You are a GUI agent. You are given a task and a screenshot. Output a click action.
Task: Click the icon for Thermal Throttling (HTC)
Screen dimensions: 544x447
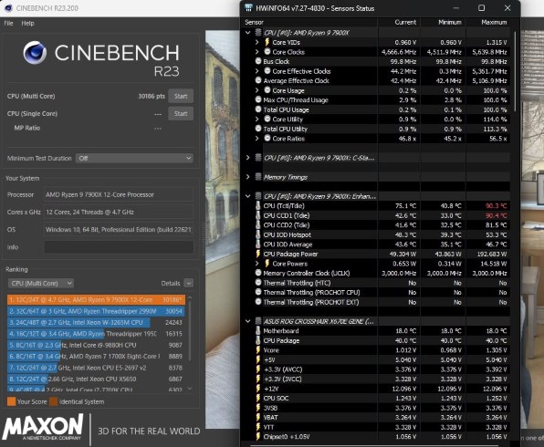258,283
